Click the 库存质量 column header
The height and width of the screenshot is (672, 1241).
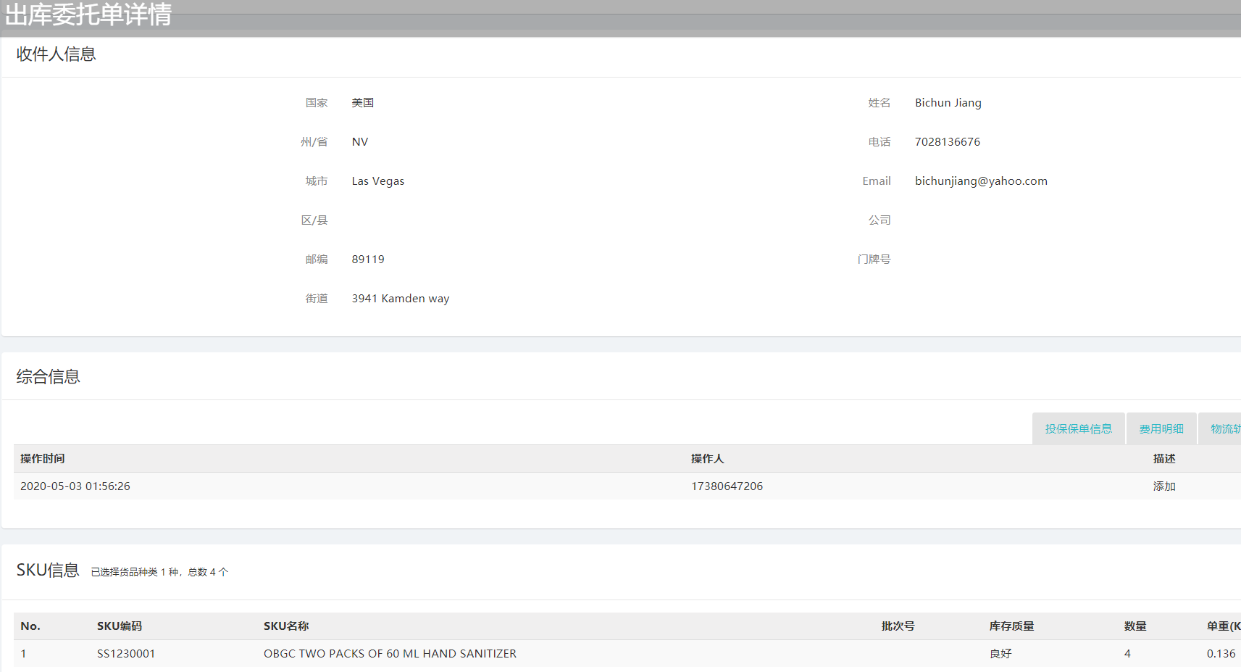[x=1011, y=626]
